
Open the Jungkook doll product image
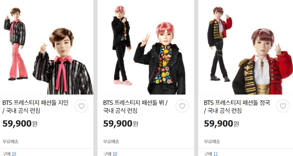[x=246, y=47]
